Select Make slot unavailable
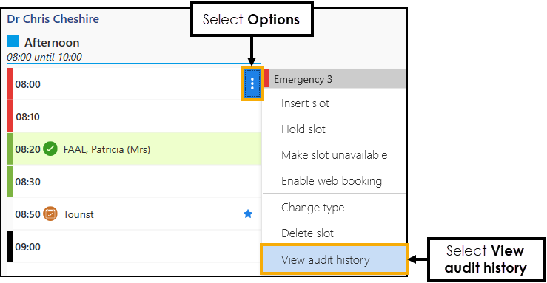 [x=334, y=155]
